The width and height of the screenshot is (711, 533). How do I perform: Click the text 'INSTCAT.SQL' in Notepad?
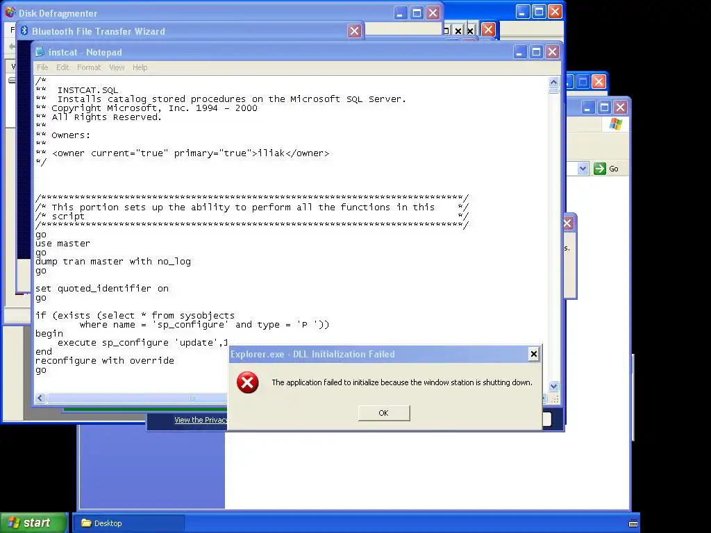[x=87, y=90]
